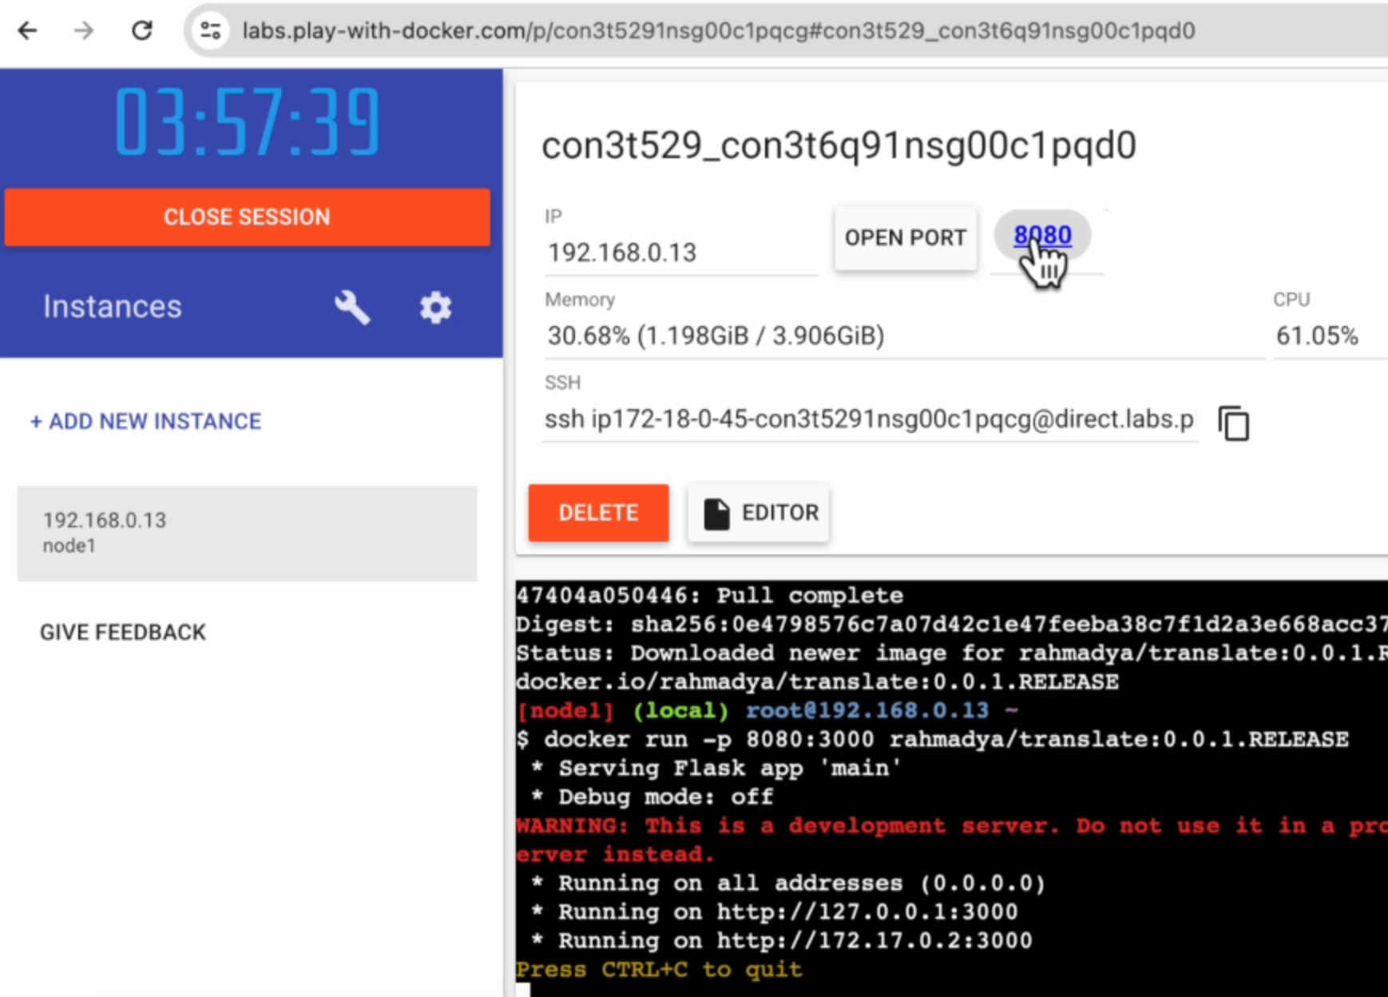1388x997 pixels.
Task: Click the browser forward arrow
Action: 84,31
